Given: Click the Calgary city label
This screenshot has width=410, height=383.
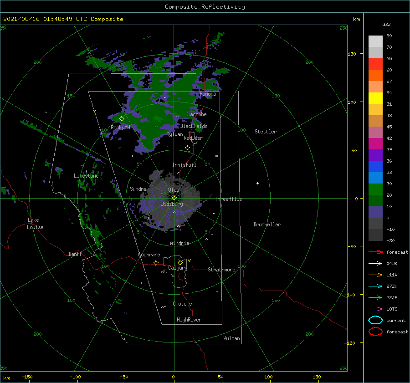Looking at the screenshot, I should click(178, 268).
